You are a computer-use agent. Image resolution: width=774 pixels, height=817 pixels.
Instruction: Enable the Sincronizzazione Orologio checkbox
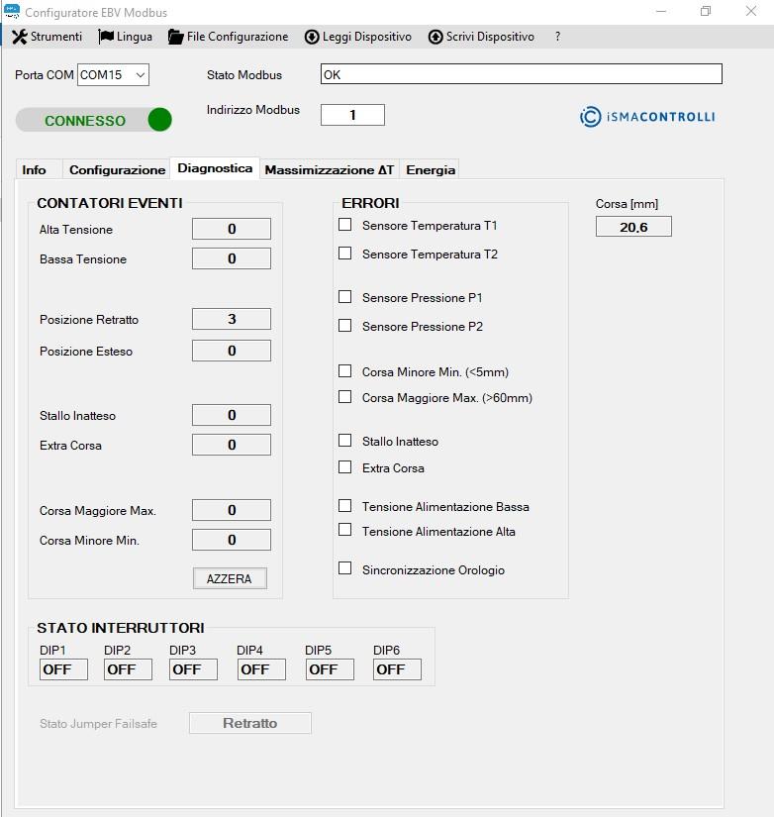pyautogui.click(x=345, y=568)
